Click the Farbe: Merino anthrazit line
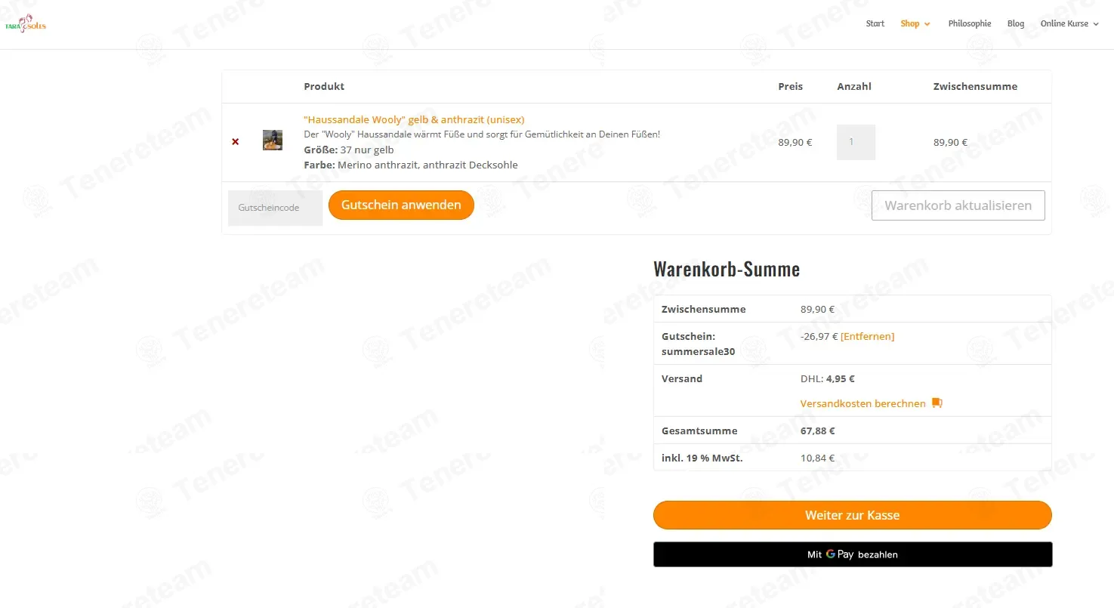The image size is (1114, 608). 411,165
